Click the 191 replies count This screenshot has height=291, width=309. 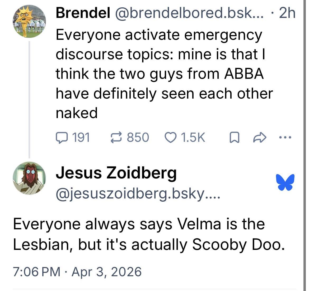(81, 138)
